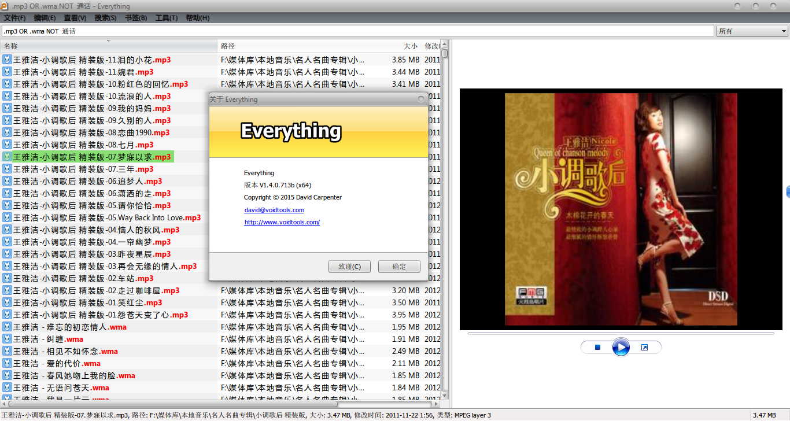Click the 致谢(C) button in About dialog
This screenshot has width=790, height=421.
[x=349, y=267]
